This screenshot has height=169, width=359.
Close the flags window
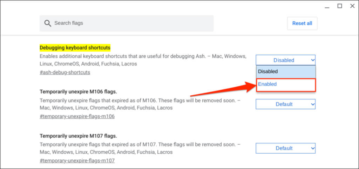tap(352, 6)
